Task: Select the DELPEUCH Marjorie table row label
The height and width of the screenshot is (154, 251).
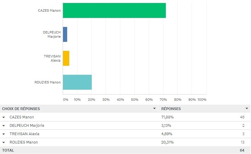Action: (x=27, y=126)
